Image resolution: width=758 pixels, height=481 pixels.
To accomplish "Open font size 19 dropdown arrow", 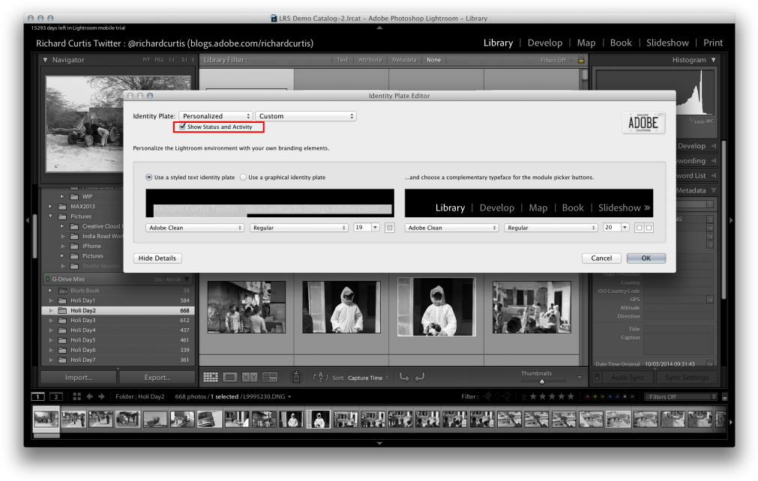I will (375, 227).
